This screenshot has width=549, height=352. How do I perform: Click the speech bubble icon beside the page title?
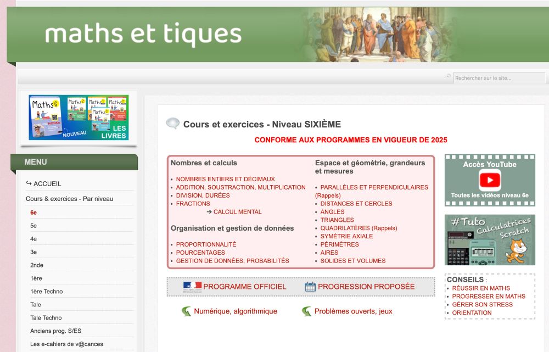pyautogui.click(x=172, y=124)
